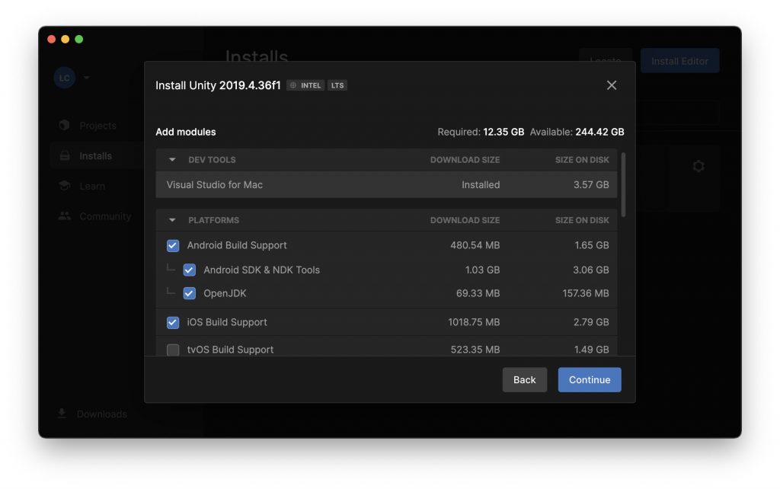Collapse the PLATFORMS section
This screenshot has height=489, width=780.
(172, 220)
